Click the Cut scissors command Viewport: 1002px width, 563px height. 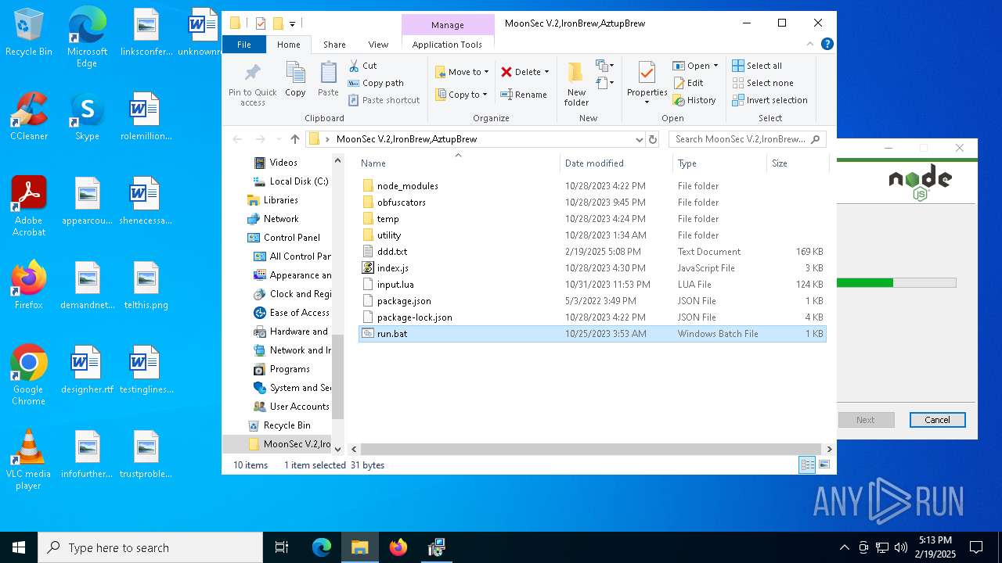[362, 66]
